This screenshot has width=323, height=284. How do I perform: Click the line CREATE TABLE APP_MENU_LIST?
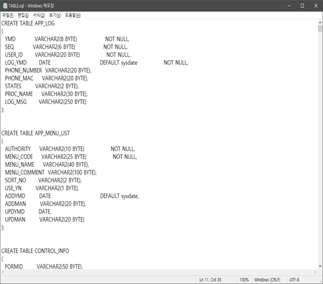click(x=36, y=133)
